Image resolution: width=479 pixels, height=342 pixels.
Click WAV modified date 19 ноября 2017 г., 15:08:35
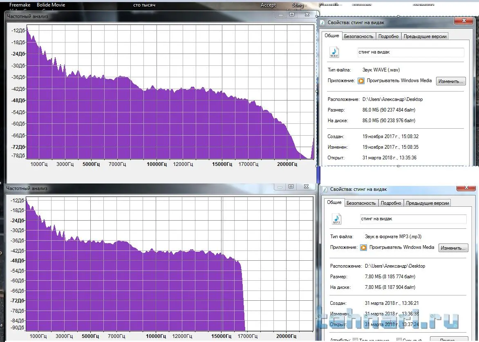[x=390, y=147]
